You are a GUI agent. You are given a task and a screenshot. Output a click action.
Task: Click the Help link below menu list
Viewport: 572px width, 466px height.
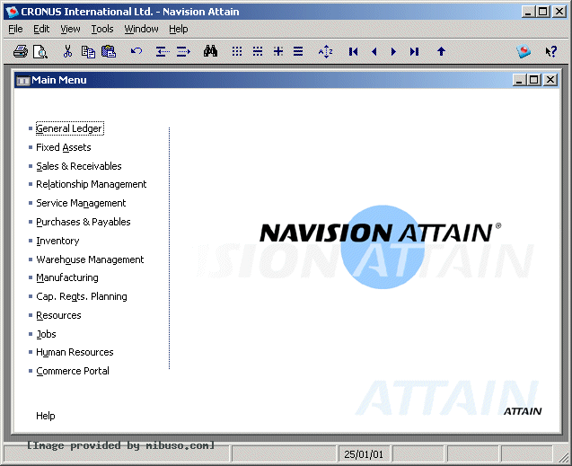pos(46,416)
